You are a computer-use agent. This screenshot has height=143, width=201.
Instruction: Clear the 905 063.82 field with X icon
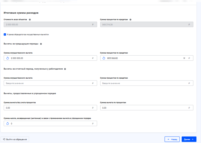(x=184, y=58)
